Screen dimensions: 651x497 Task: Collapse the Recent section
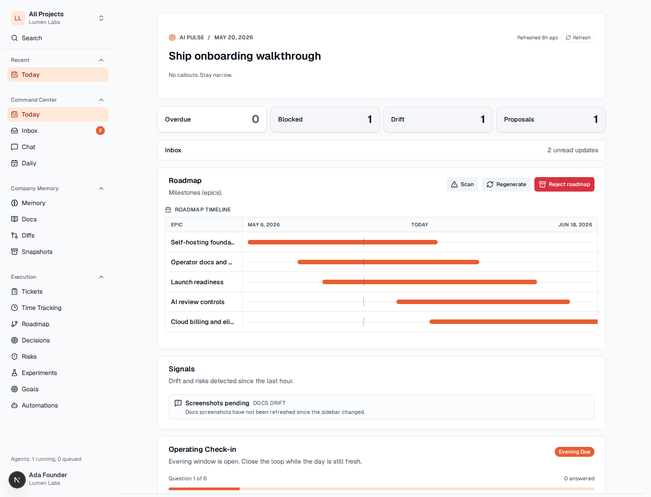[x=101, y=60]
